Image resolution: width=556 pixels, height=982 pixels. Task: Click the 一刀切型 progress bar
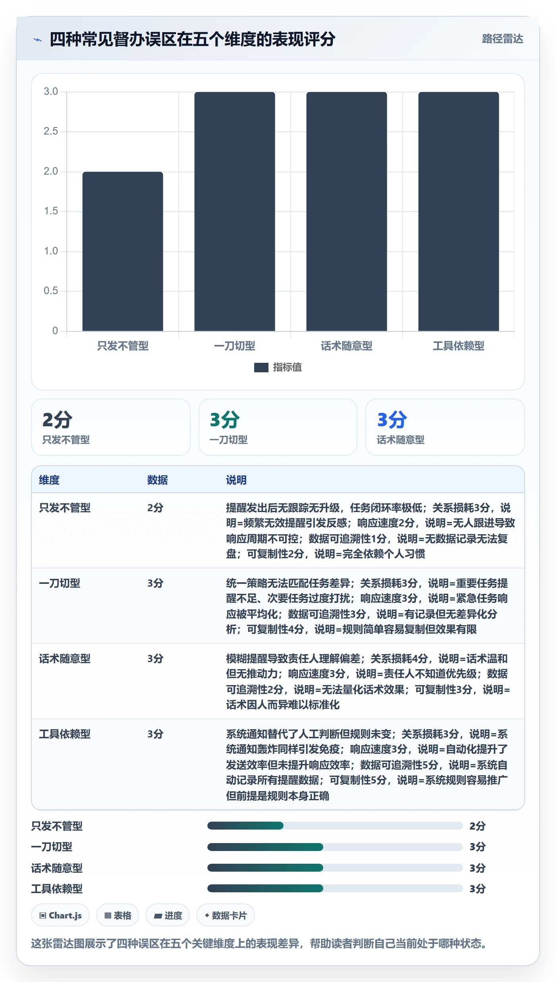[335, 847]
